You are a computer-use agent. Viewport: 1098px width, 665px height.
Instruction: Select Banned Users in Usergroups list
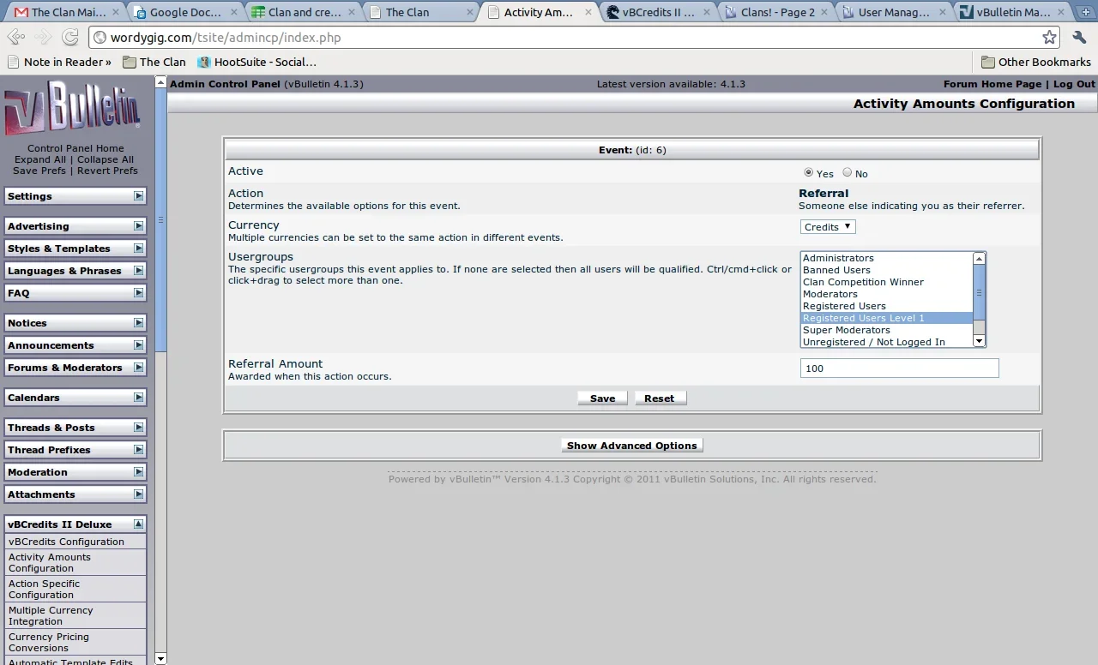[886, 270]
